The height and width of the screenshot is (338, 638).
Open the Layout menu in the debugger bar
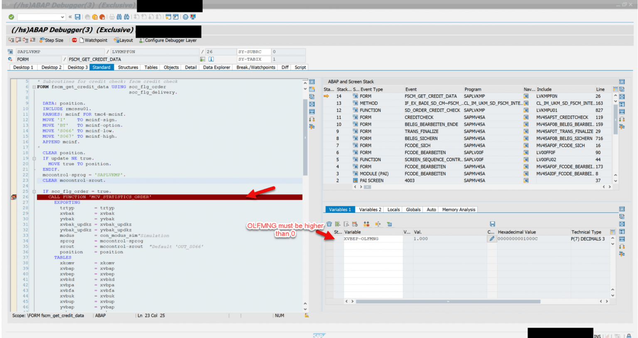point(123,40)
